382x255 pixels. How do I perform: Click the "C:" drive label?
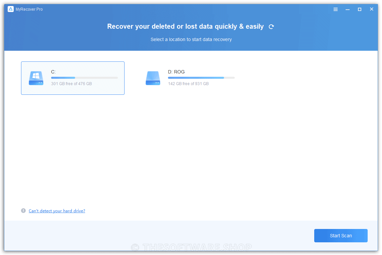[53, 72]
